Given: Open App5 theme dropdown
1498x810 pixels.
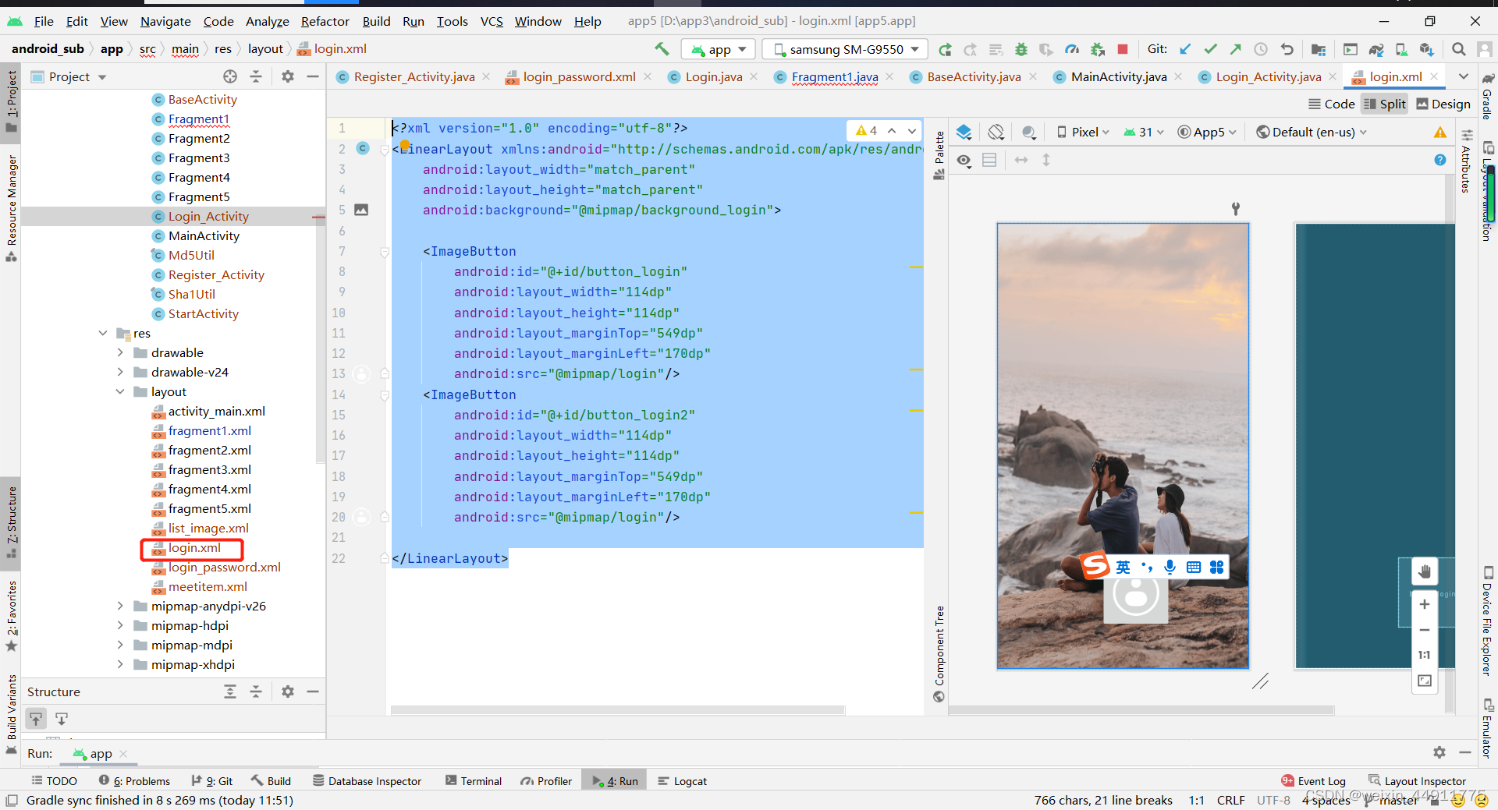Looking at the screenshot, I should (1207, 132).
